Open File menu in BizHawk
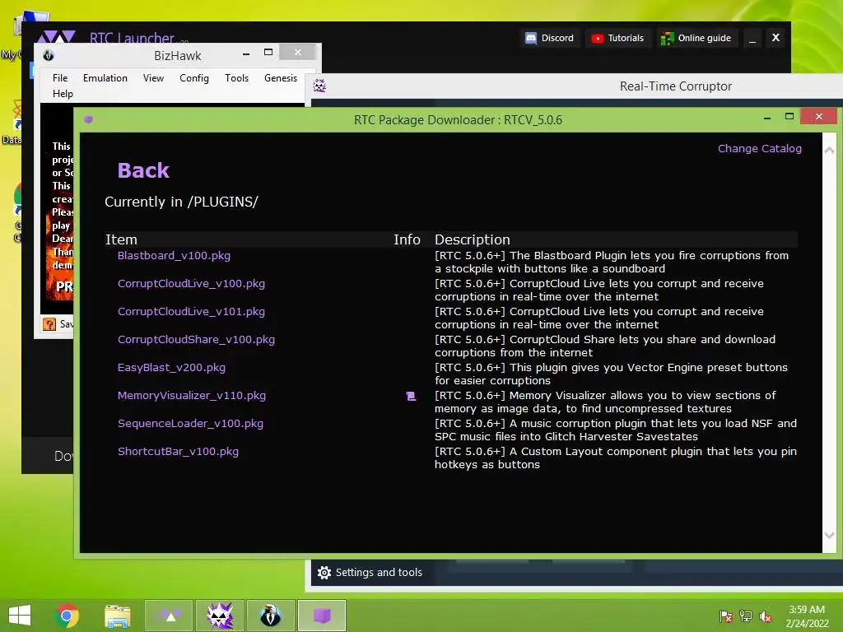 coord(60,78)
